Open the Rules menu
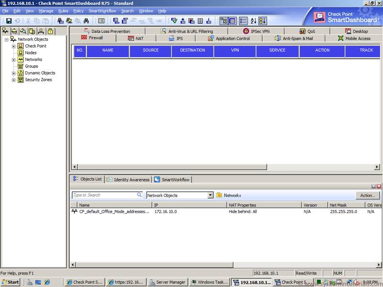This screenshot has height=287, width=383. point(63,11)
